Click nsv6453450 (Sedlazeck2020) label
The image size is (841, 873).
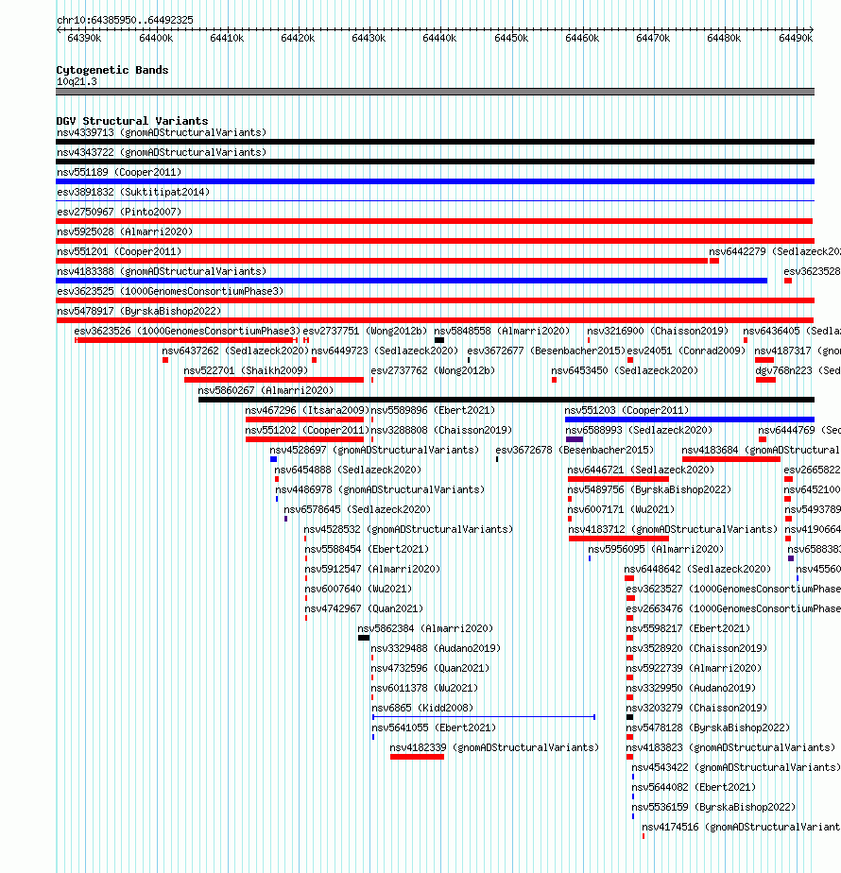[x=625, y=370]
